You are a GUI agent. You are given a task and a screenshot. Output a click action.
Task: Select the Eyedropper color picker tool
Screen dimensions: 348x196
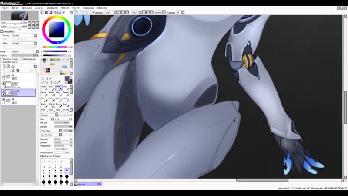click(x=59, y=82)
